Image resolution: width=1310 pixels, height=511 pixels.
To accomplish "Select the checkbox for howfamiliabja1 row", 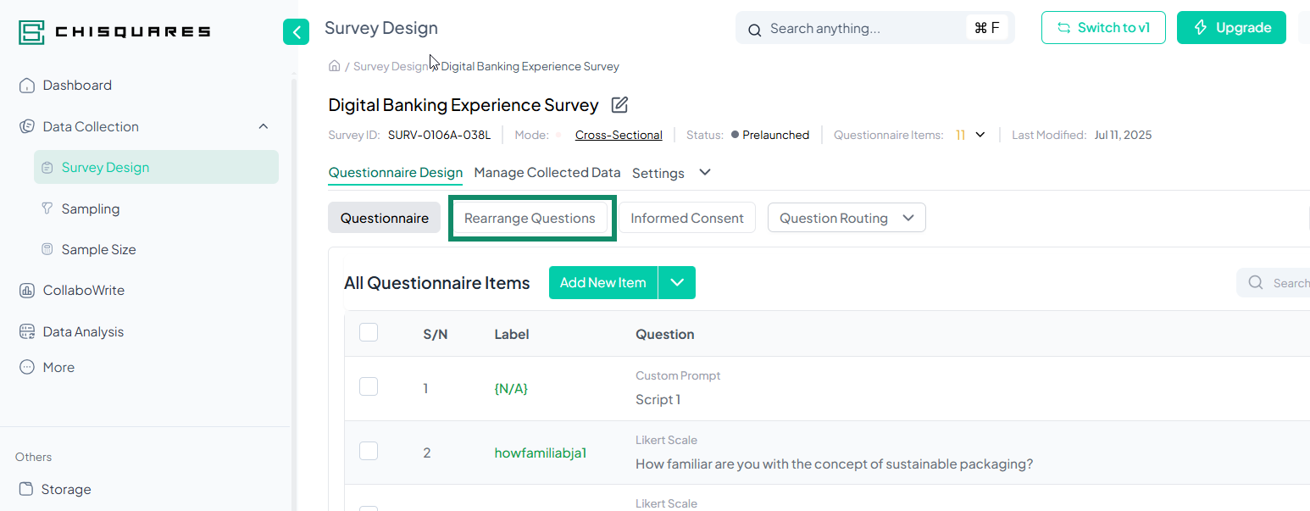I will coord(369,452).
